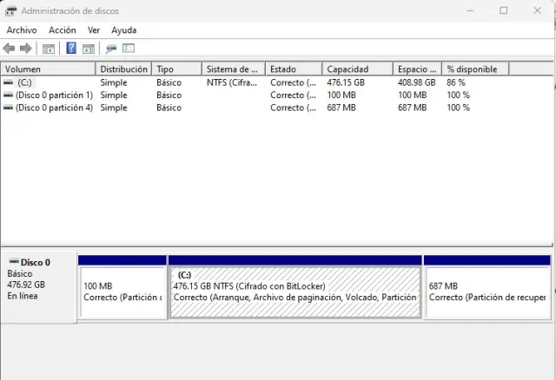Click the show/hide console tree icon
556x380 pixels.
tap(49, 49)
